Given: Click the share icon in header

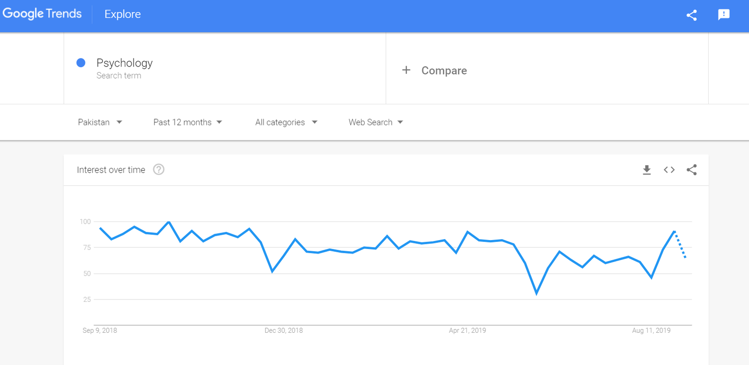Looking at the screenshot, I should [691, 15].
